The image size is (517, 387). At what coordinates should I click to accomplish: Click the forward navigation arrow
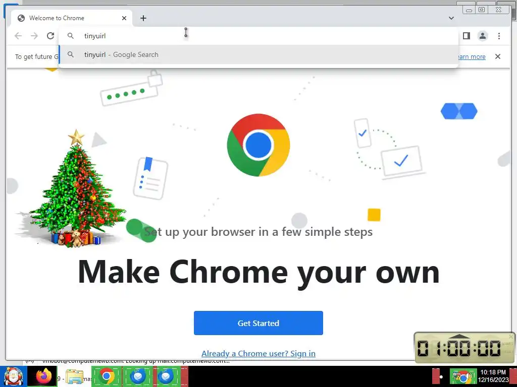pyautogui.click(x=34, y=36)
